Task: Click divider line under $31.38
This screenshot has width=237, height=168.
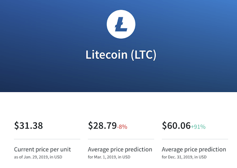Action: (47, 139)
